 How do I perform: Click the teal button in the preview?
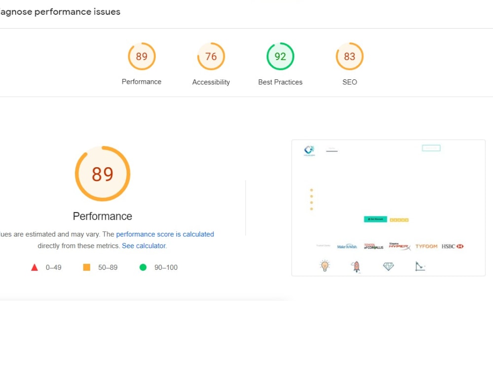click(x=375, y=219)
